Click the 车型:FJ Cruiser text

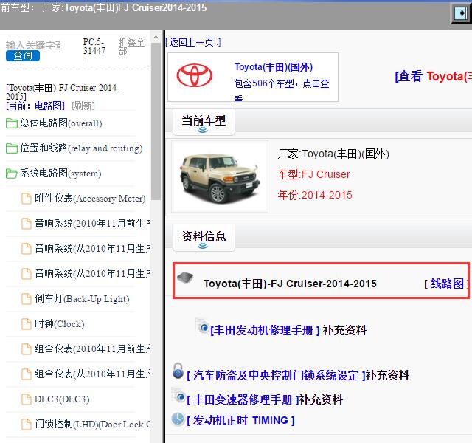[313, 174]
